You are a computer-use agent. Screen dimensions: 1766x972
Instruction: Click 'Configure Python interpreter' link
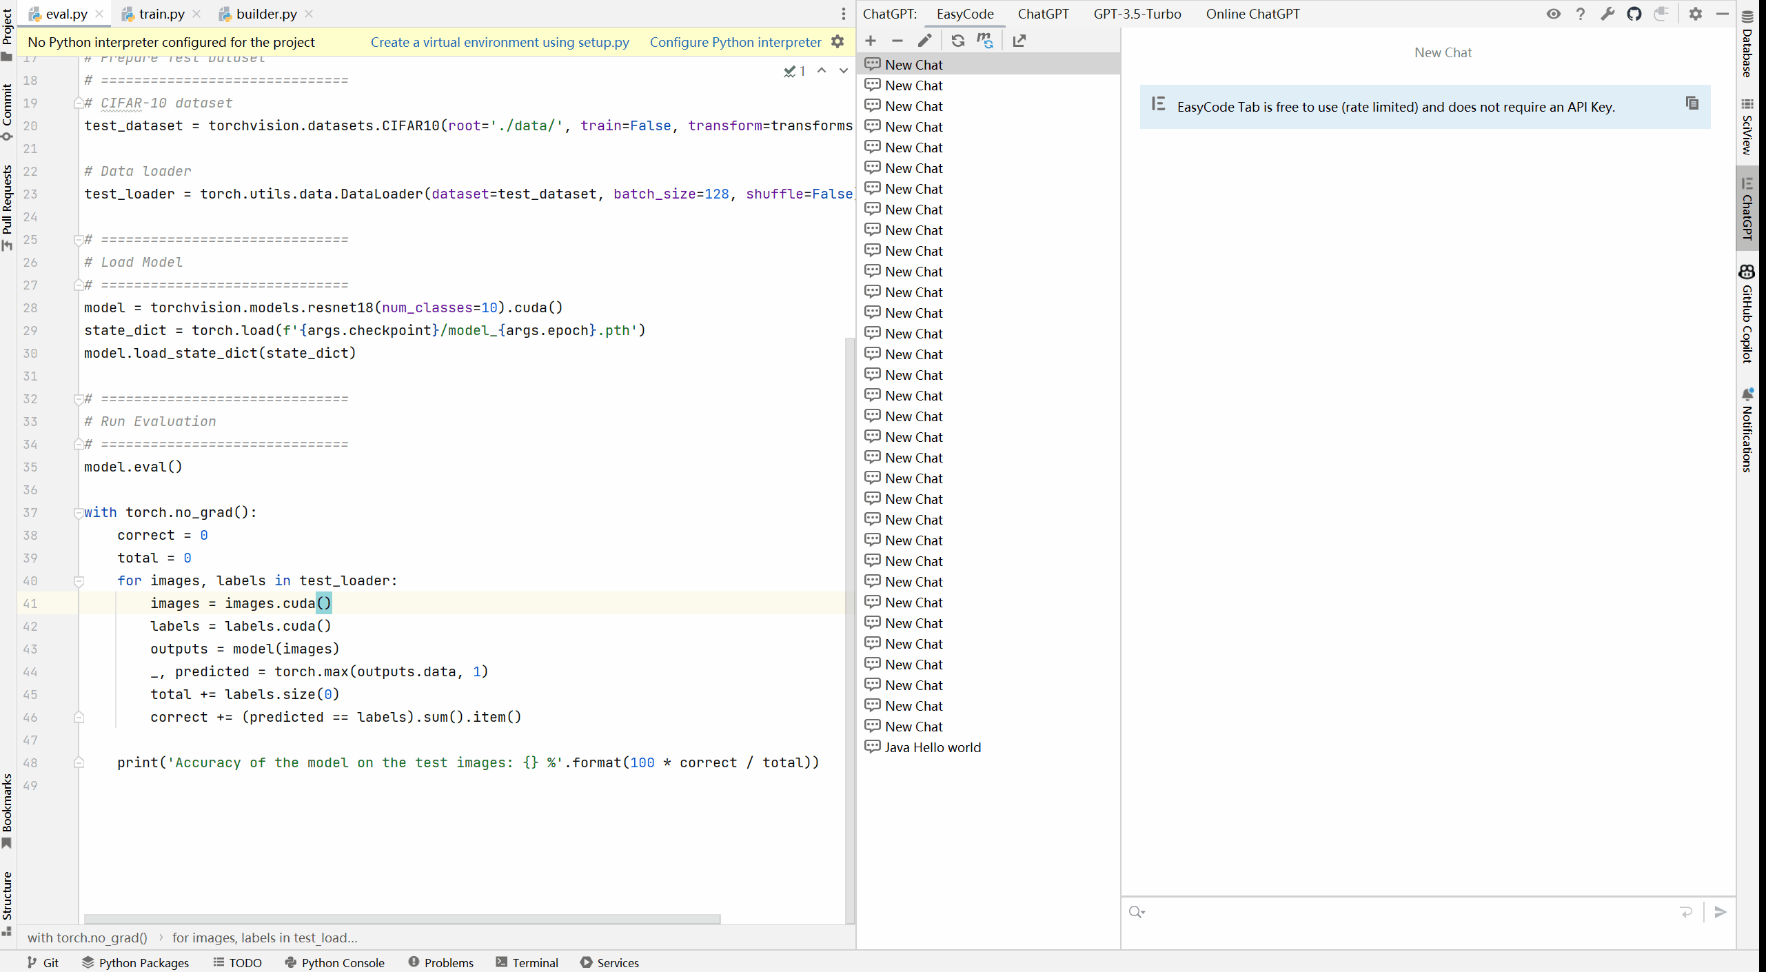click(x=735, y=42)
